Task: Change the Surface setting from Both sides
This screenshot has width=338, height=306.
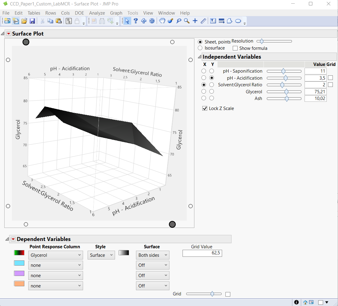Action: (152, 255)
